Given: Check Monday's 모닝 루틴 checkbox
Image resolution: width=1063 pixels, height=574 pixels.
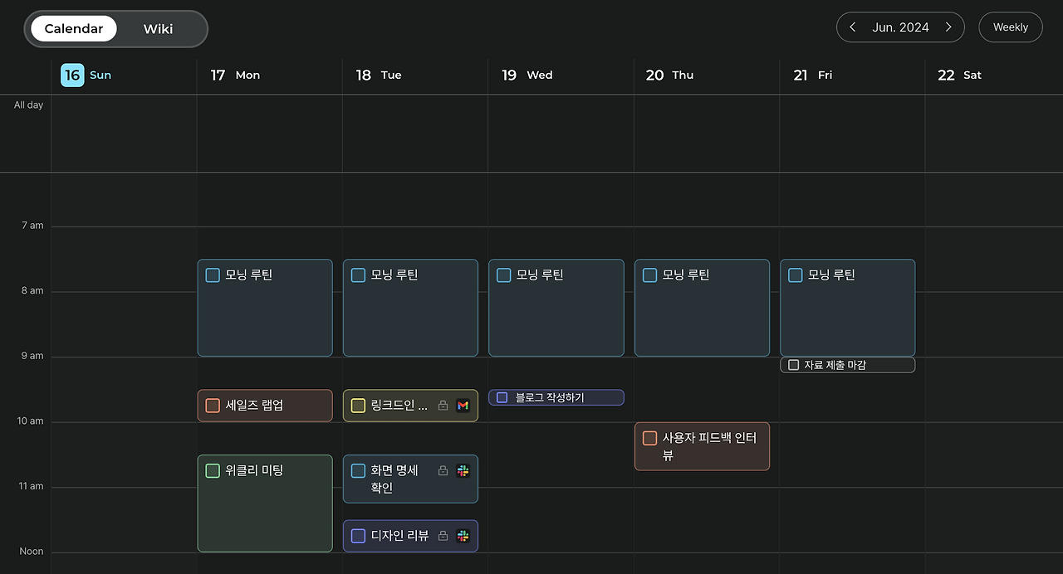Looking at the screenshot, I should [x=213, y=275].
